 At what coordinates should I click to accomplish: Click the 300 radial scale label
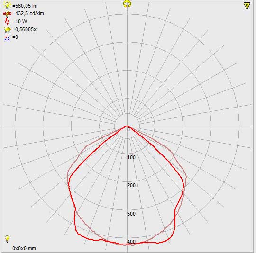131,214
